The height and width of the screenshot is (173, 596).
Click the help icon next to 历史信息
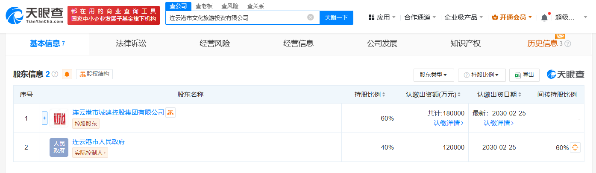click(x=568, y=43)
